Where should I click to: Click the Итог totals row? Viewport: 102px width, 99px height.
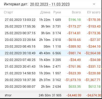51,95
